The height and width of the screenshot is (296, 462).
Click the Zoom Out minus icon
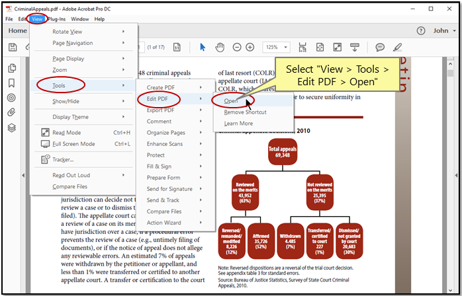(x=236, y=47)
